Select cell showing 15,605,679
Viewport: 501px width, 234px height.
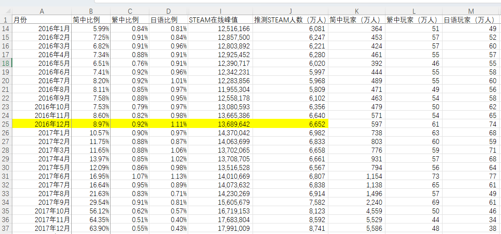(220, 202)
